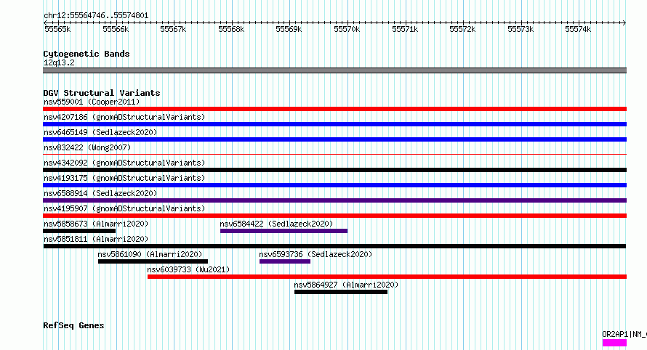Open nsv4195907 (gnomADStructuralVariants) label
The width and height of the screenshot is (647, 350).
124,208
